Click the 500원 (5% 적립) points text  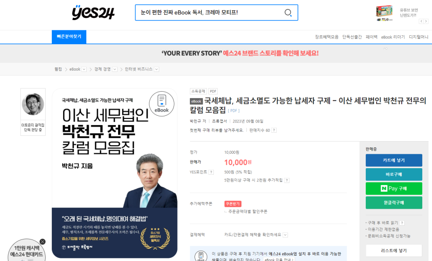[238, 172]
